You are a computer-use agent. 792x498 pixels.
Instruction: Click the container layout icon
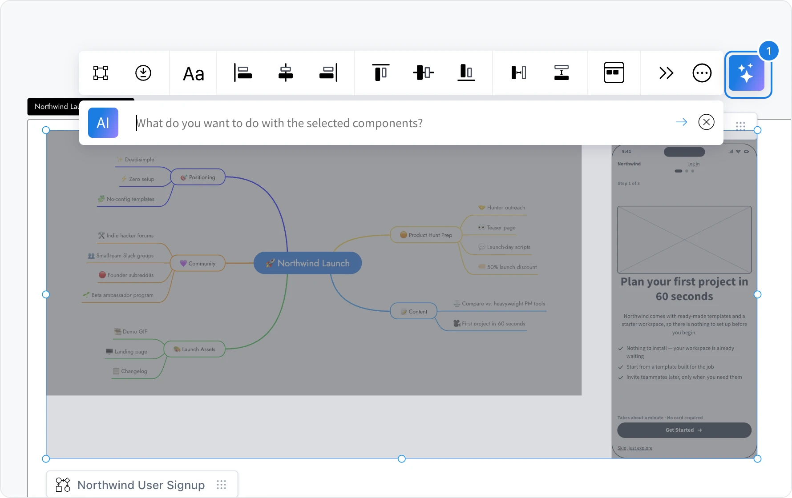(614, 72)
